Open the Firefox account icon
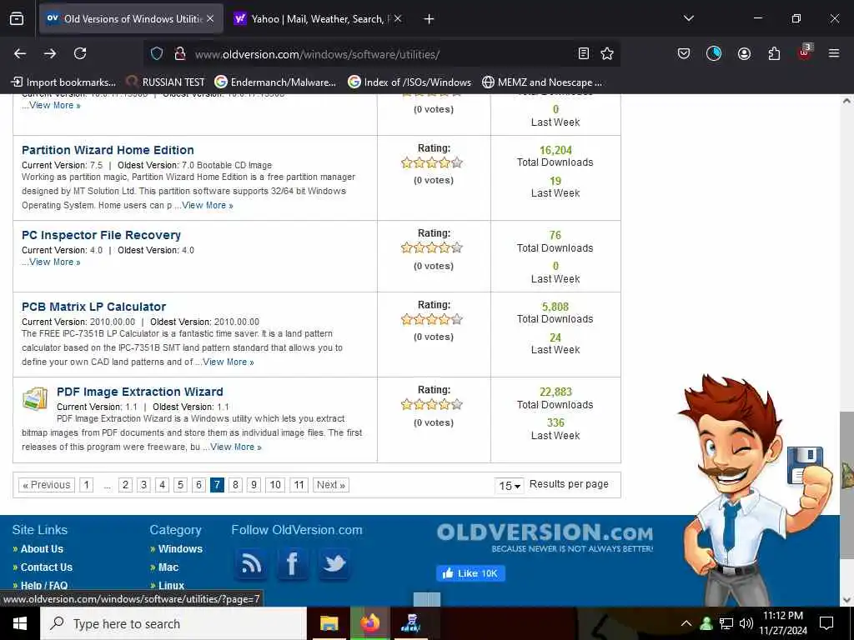 (x=744, y=53)
